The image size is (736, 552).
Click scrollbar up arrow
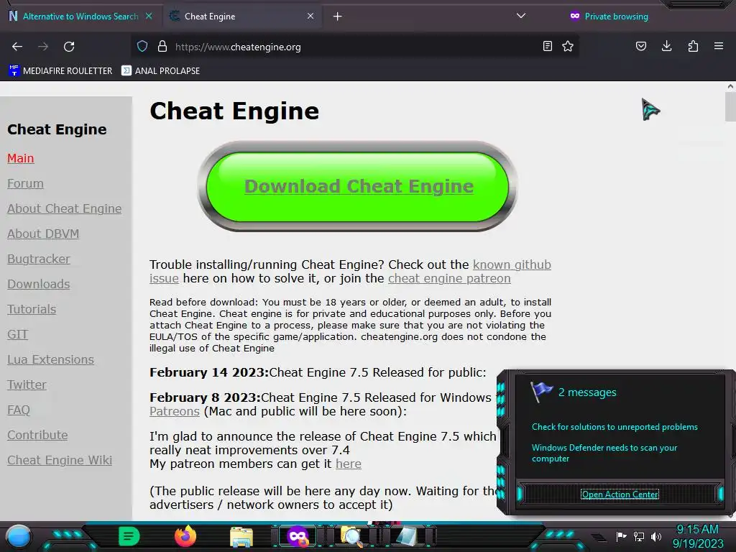(x=730, y=86)
